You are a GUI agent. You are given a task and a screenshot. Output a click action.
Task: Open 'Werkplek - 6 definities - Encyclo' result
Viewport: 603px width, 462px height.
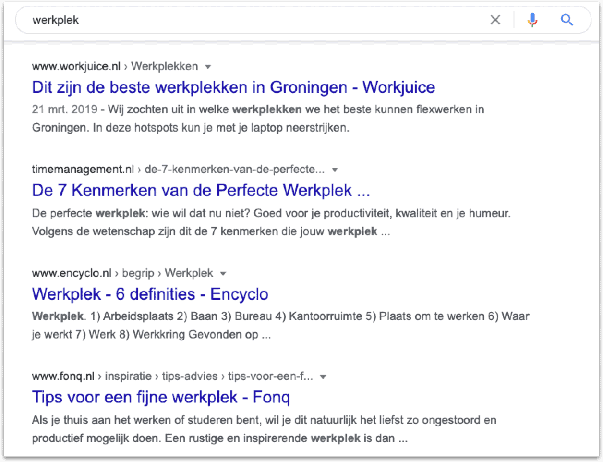150,294
